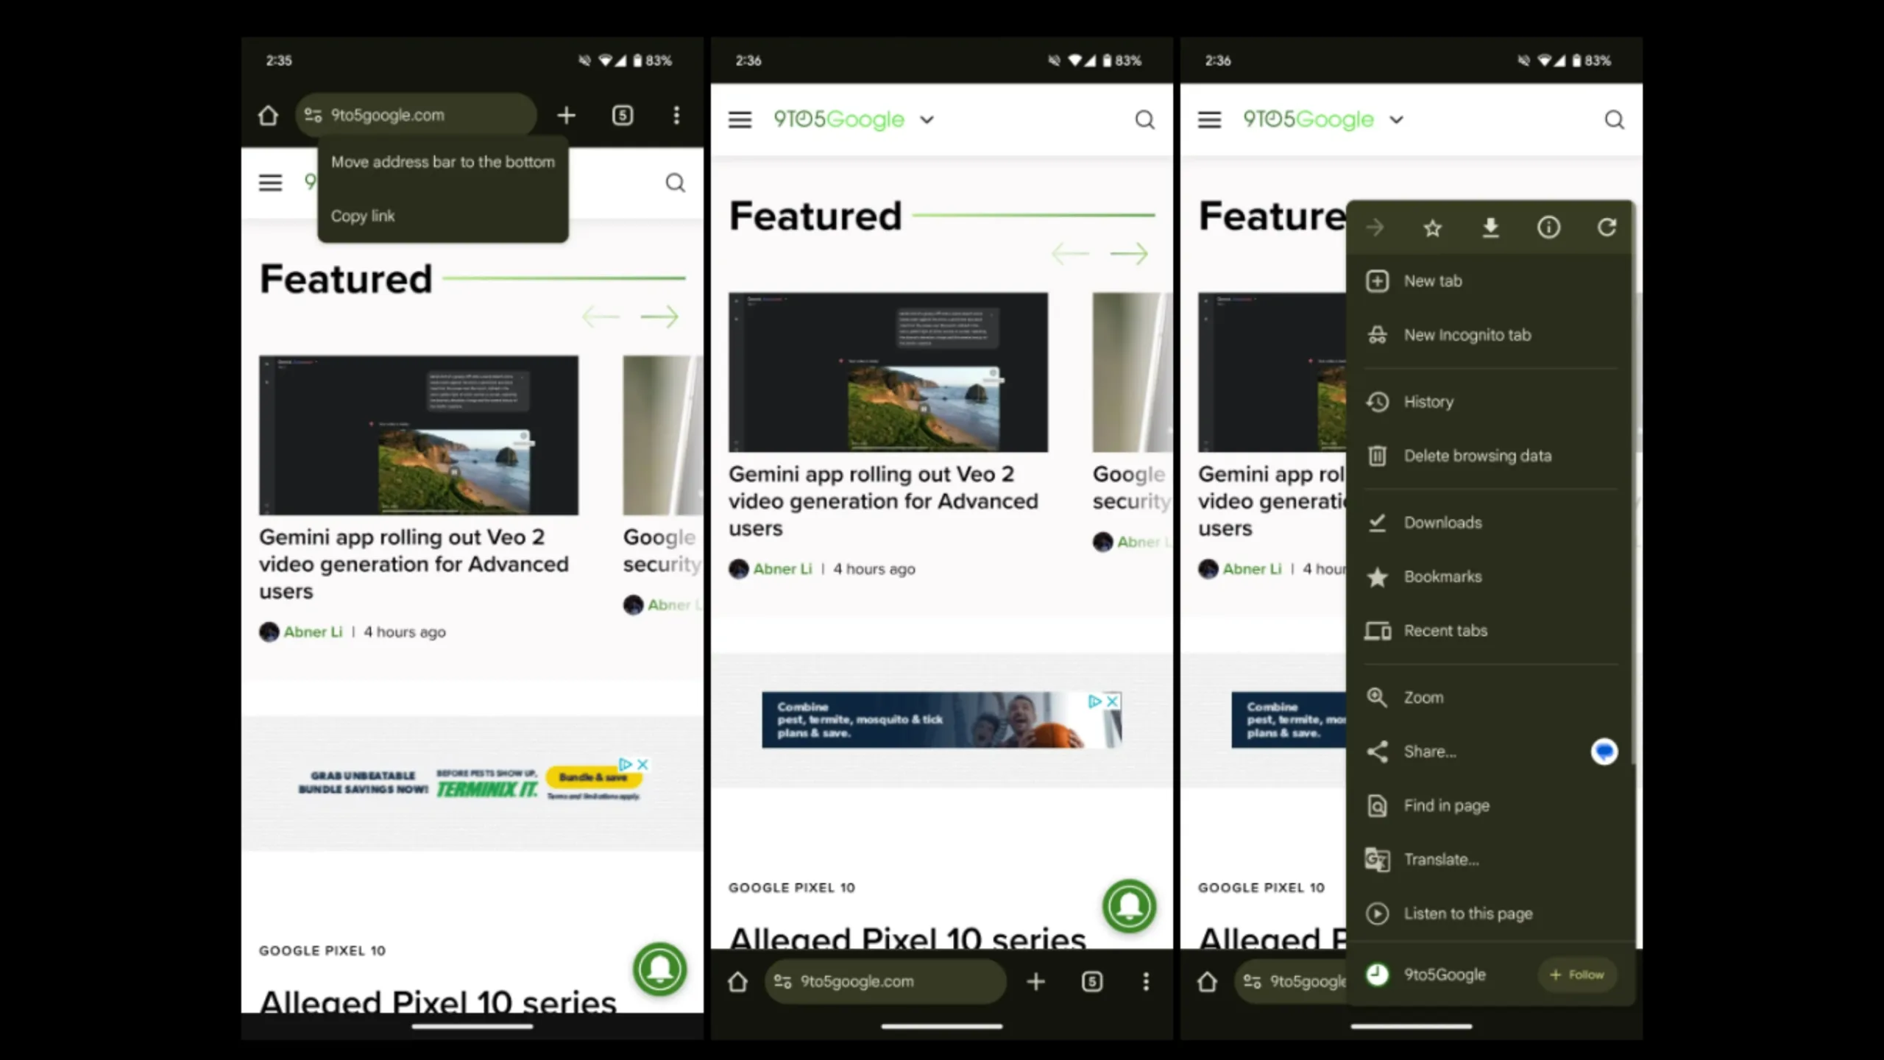Click the 9TO5Google logo in middle phone
The image size is (1884, 1060).
pyautogui.click(x=839, y=119)
